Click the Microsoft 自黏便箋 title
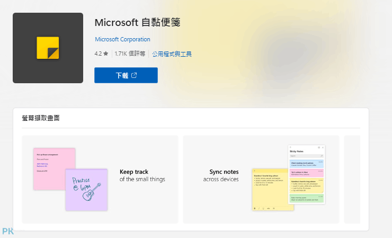The width and height of the screenshot is (392, 238). tap(137, 22)
